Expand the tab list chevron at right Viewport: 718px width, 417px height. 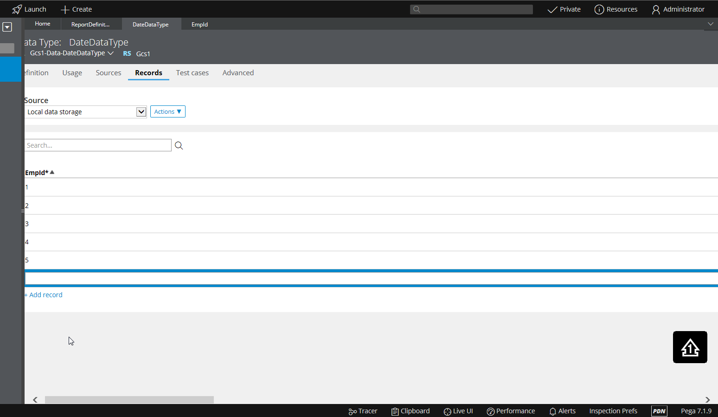coord(711,24)
